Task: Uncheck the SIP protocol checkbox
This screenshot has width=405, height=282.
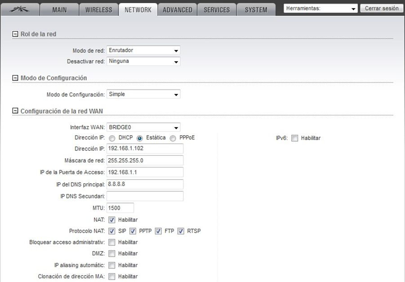Action: click(x=112, y=231)
